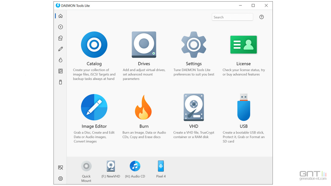Select the flame Burn sidebar icon
The height and width of the screenshot is (186, 331).
[x=61, y=60]
